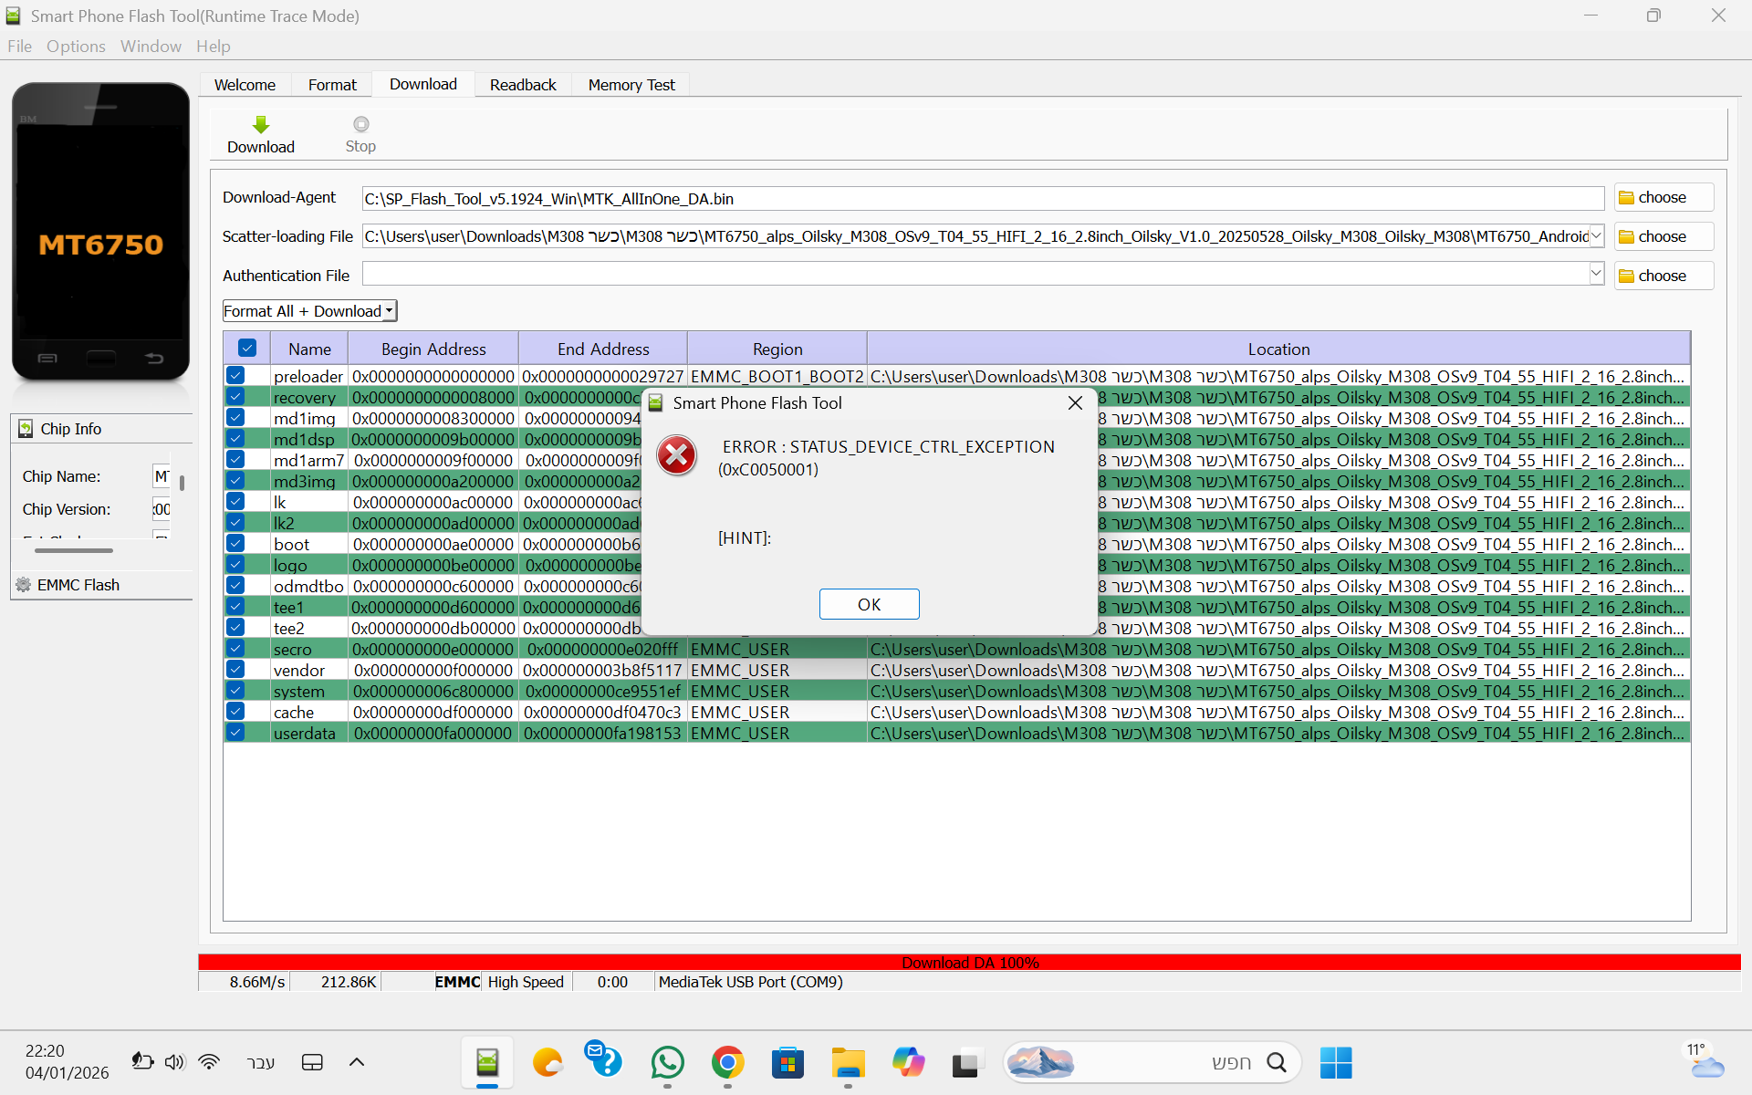This screenshot has height=1095, width=1752.
Task: Click the Smart Phone Flash Tool taskbar icon
Action: (x=487, y=1062)
